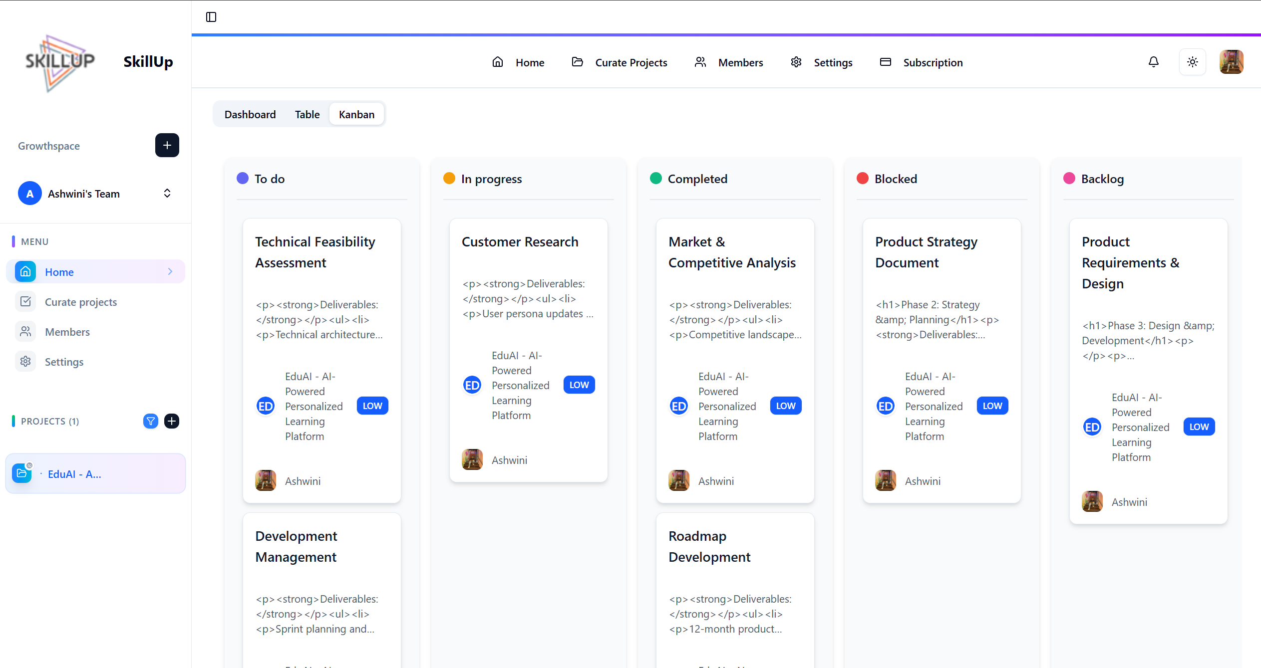Toggle light/dark theme sun button

pos(1192,62)
